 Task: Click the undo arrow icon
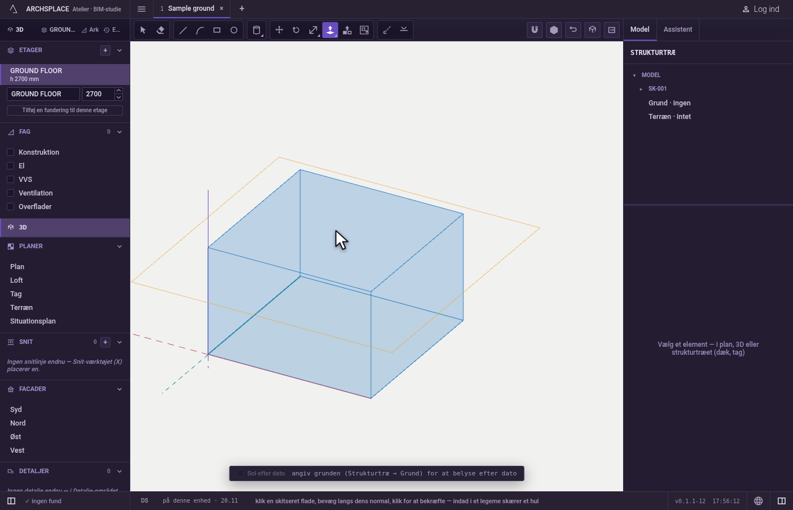click(573, 30)
